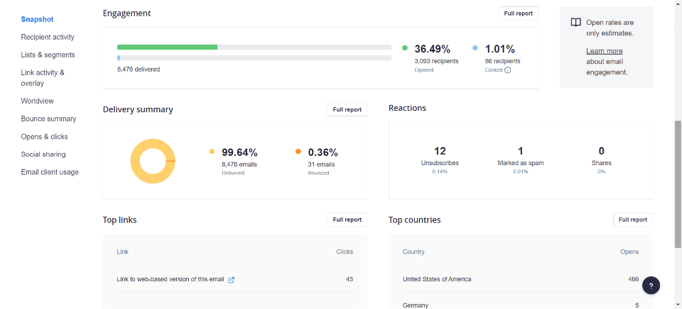Image resolution: width=682 pixels, height=309 pixels.
Task: Click the green opened progress bar
Action: (167, 47)
